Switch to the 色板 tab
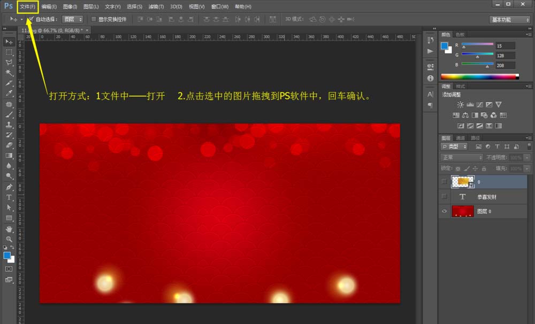535x324 pixels. 460,34
